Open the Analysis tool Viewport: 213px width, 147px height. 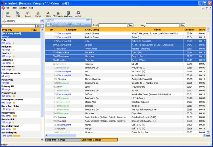coord(78,14)
